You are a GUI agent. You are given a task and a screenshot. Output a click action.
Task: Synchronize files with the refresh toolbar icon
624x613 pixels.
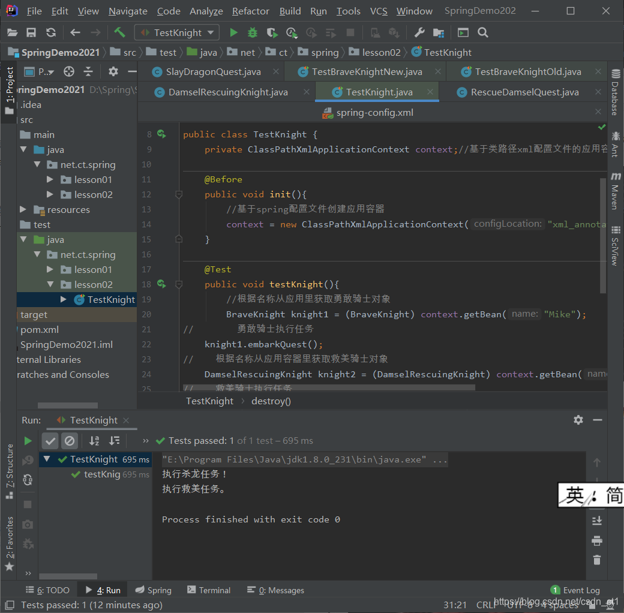(51, 32)
